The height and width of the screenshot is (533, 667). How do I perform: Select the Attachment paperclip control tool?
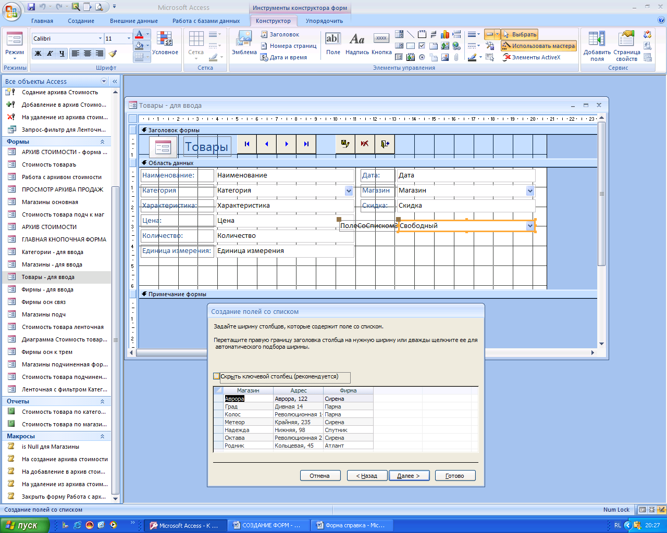456,57
